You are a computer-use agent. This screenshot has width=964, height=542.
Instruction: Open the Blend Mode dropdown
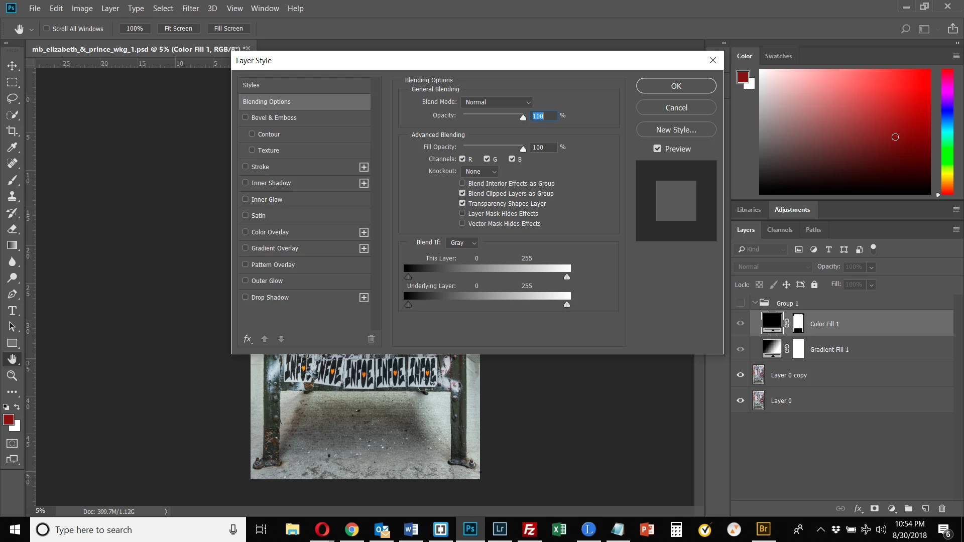click(497, 102)
